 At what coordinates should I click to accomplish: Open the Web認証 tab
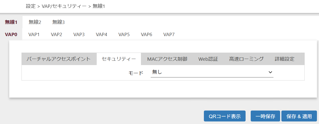(x=208, y=59)
